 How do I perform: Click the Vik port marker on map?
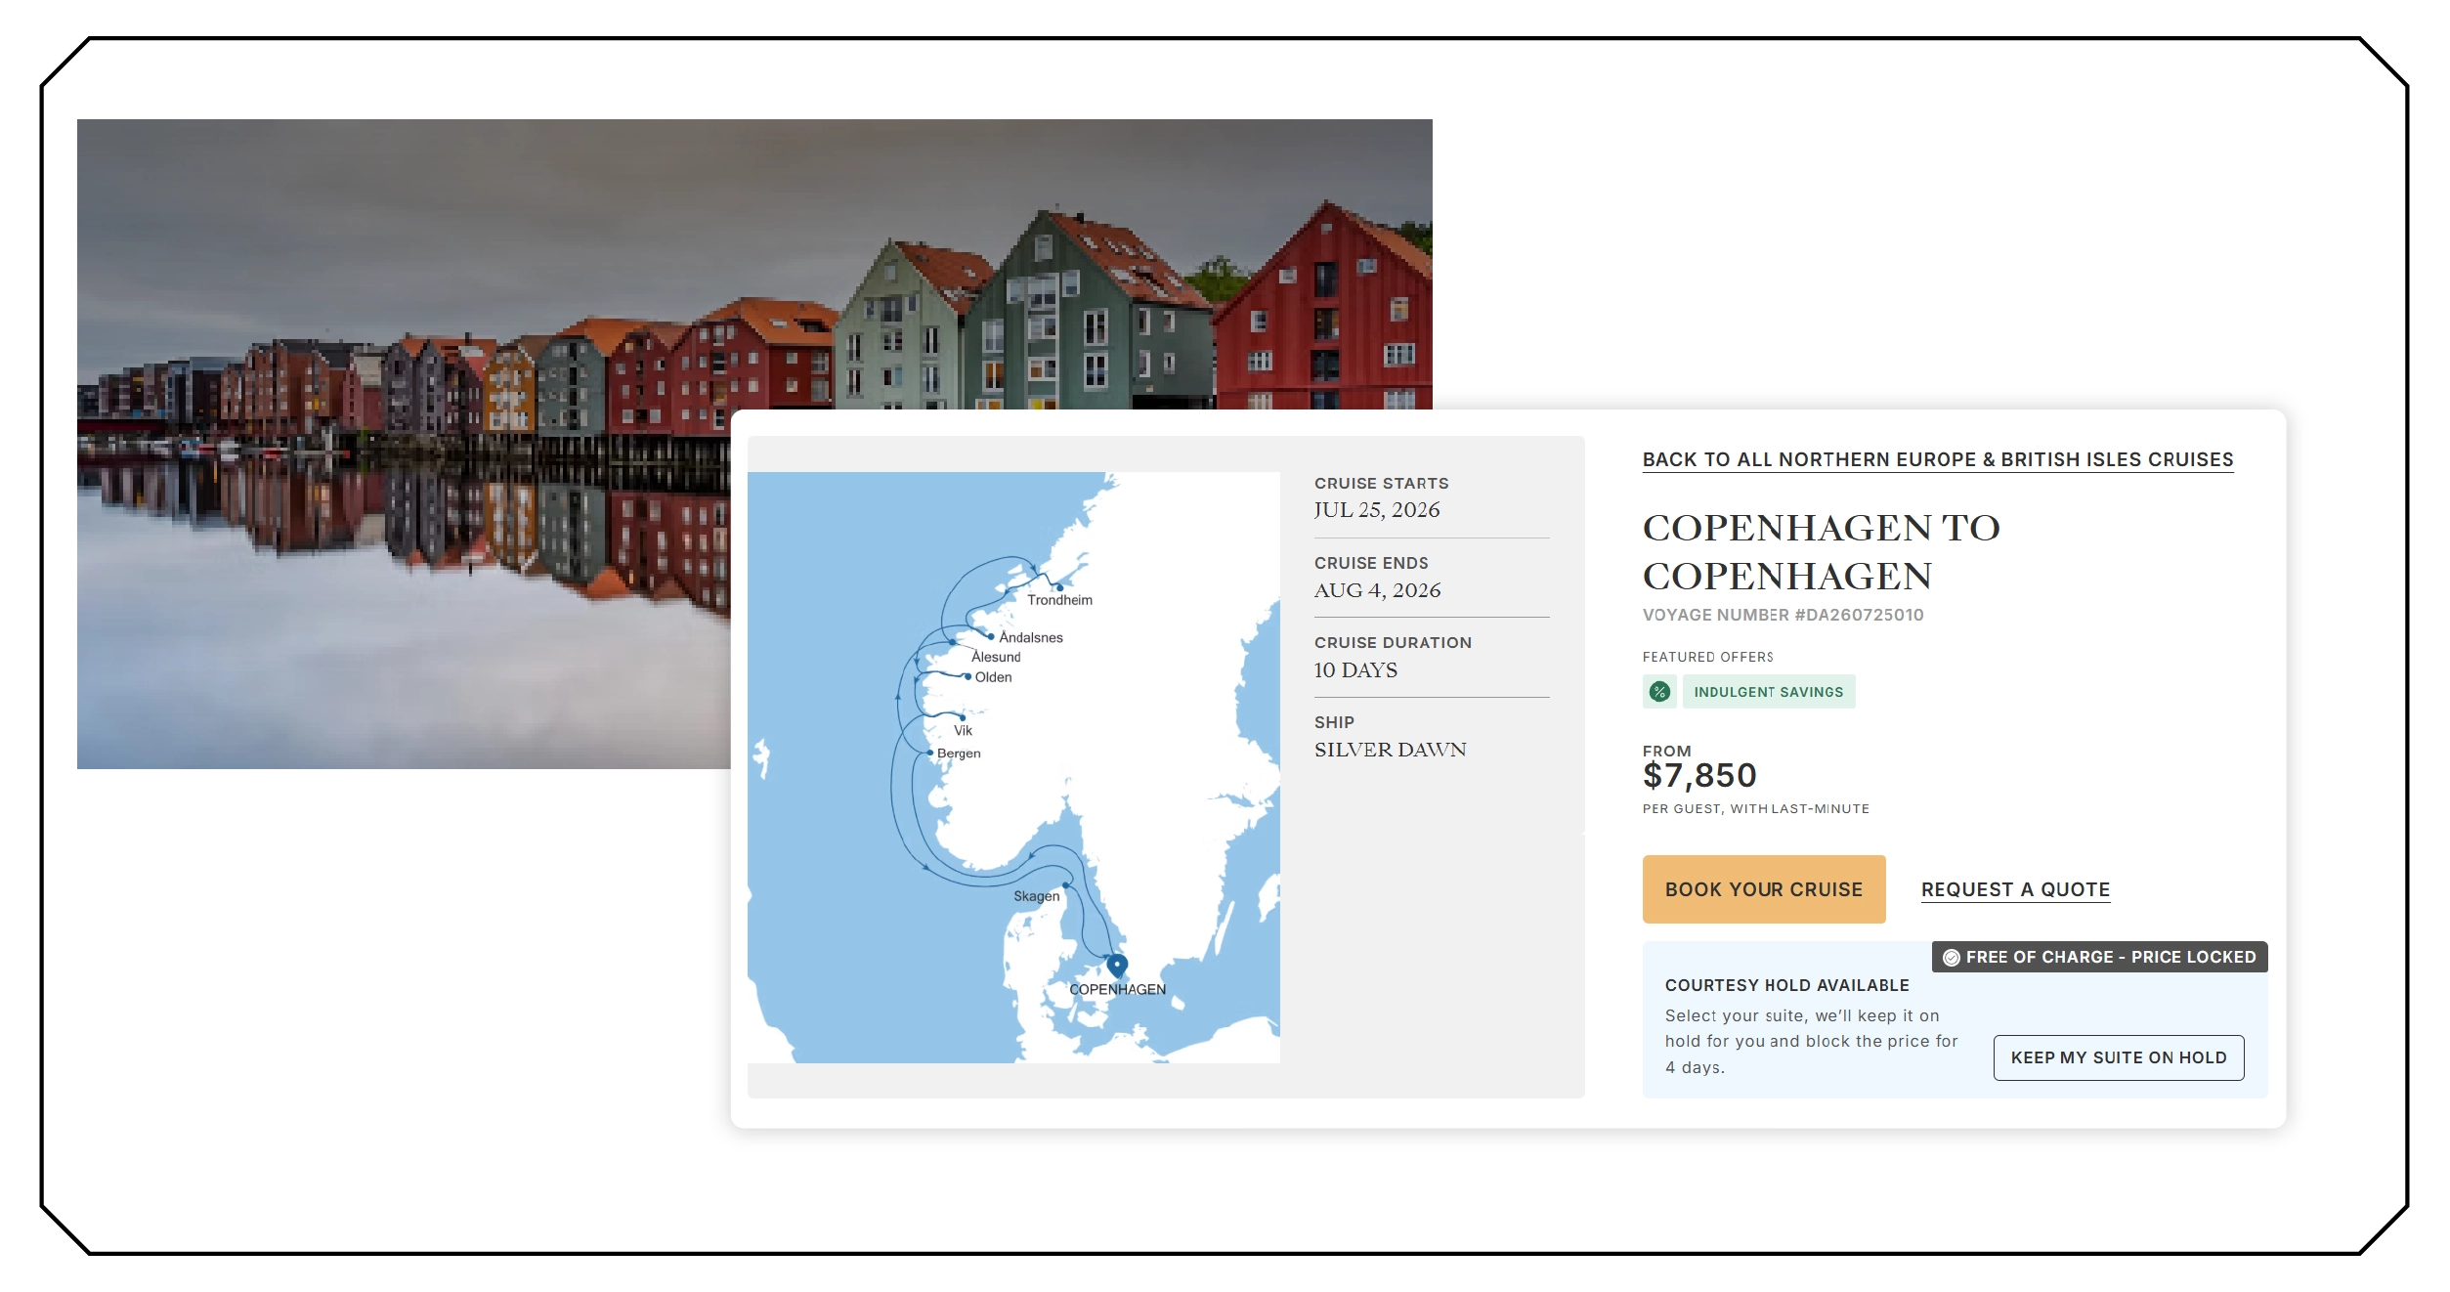pos(963,717)
